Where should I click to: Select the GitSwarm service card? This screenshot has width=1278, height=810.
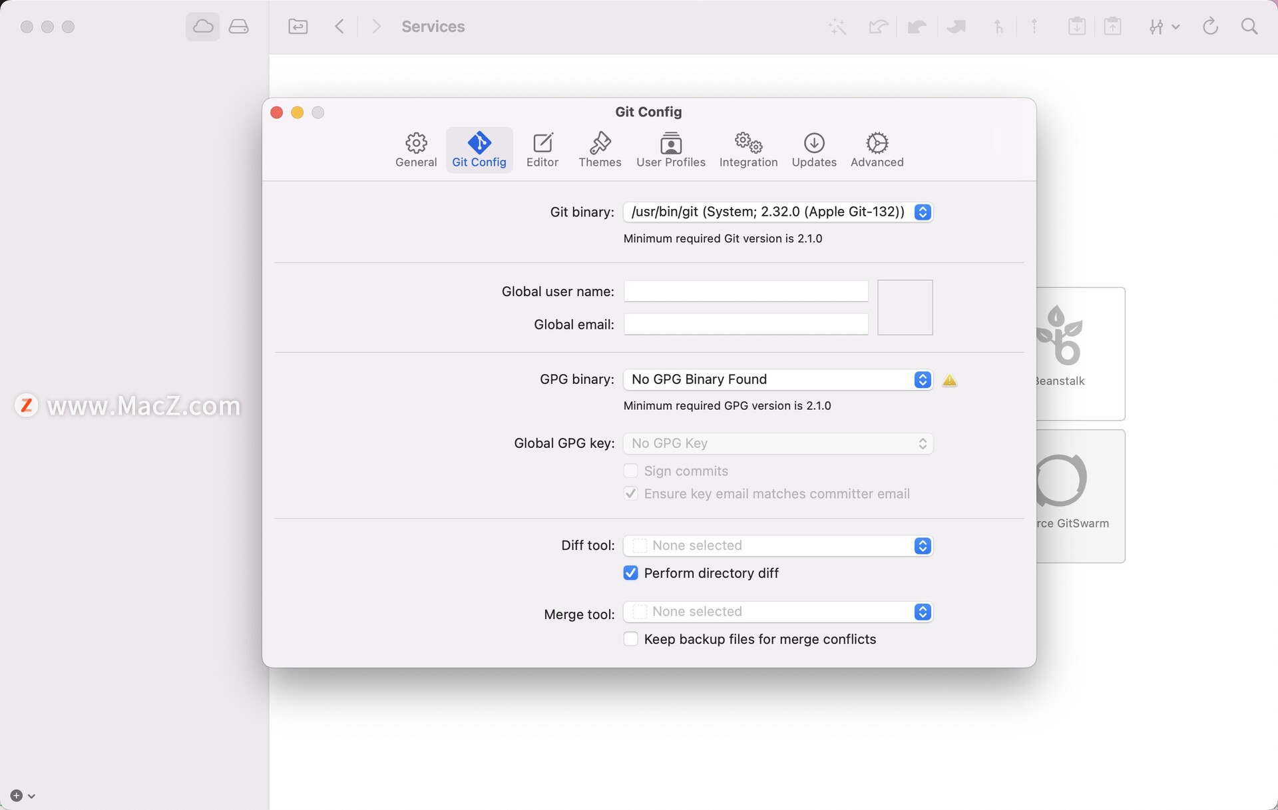tap(1080, 496)
